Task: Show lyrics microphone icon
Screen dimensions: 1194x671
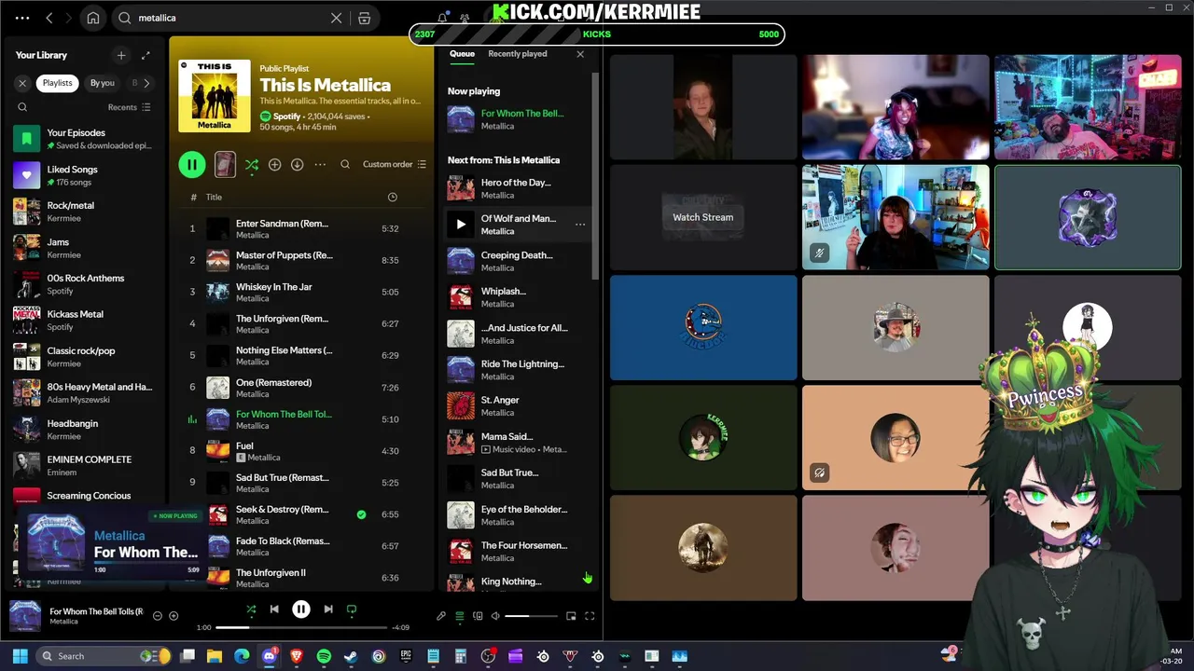Action: click(441, 616)
